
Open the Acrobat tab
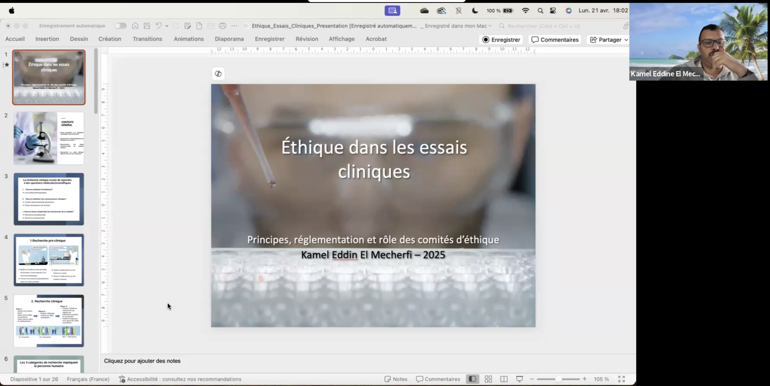coord(376,39)
